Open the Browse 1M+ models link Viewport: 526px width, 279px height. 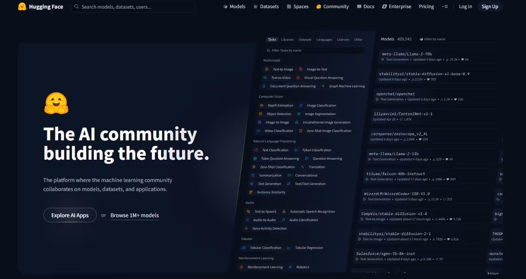[x=135, y=215]
